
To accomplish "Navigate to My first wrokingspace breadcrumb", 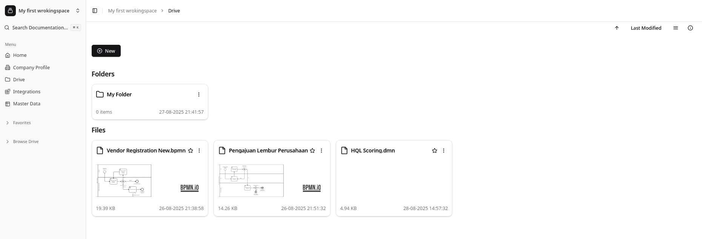I will pos(132,11).
